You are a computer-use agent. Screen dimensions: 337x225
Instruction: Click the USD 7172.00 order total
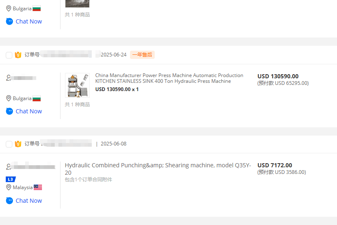275,165
